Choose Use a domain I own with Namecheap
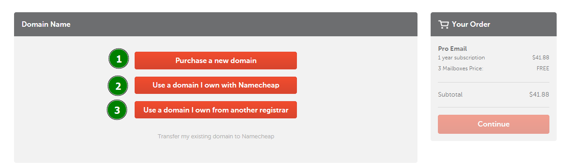Screen dimensions: 563x166 [x=216, y=85]
